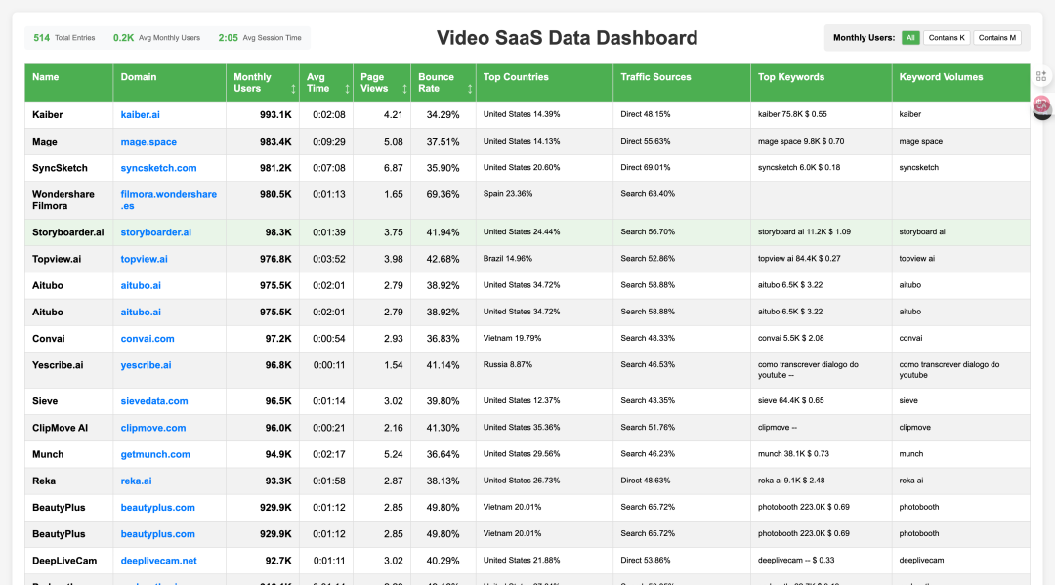
Task: Visit the yescribe.ai link
Action: coord(146,365)
